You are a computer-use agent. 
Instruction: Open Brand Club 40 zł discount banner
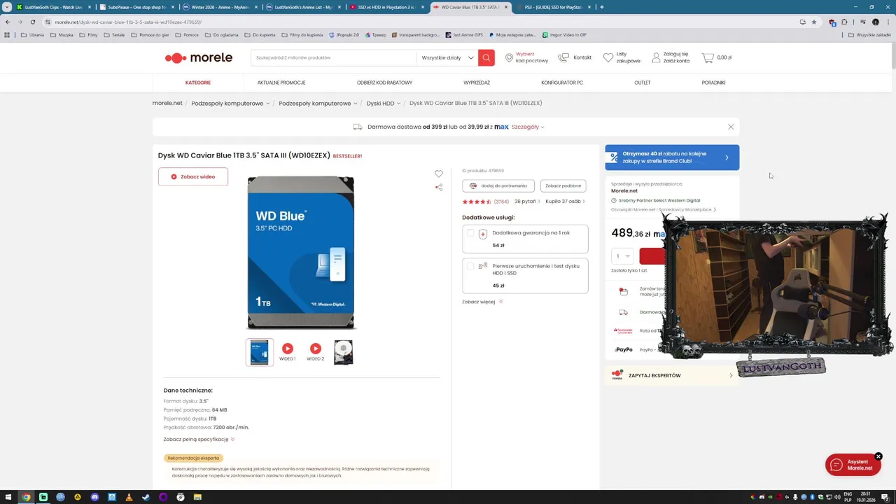(672, 157)
